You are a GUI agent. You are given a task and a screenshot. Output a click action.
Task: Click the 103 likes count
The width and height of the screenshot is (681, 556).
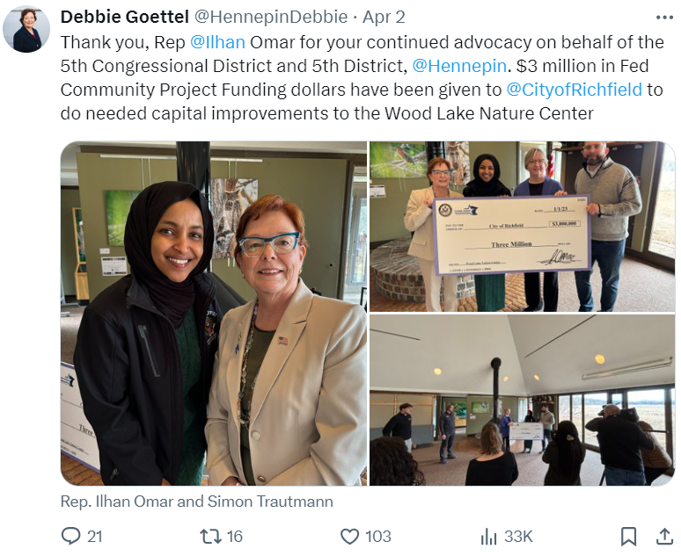pos(378,536)
